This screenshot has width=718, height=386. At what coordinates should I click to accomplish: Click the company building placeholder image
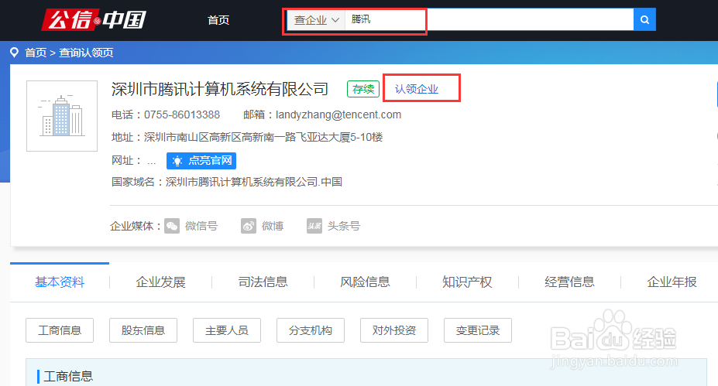[62, 116]
